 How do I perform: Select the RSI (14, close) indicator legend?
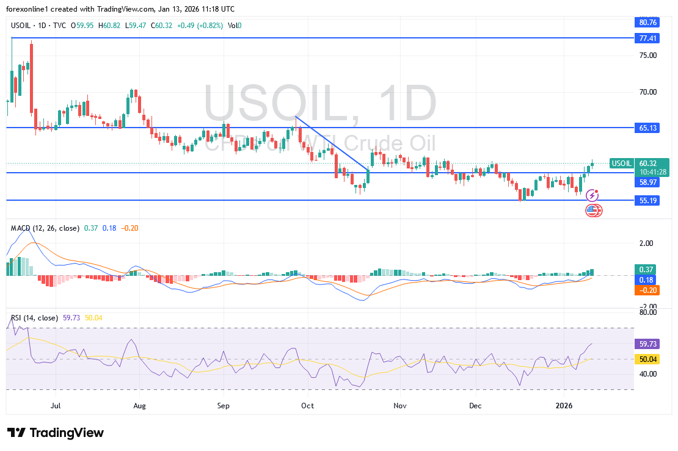[x=34, y=318]
